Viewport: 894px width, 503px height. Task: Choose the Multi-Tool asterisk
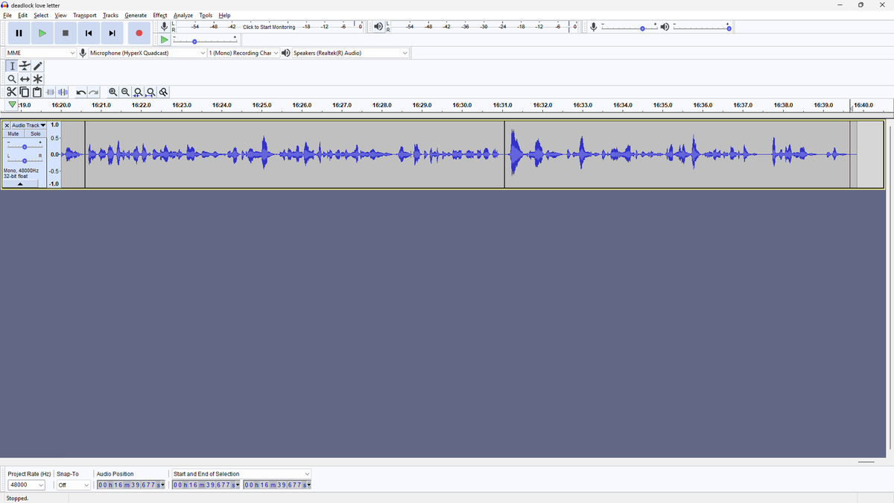(x=38, y=79)
